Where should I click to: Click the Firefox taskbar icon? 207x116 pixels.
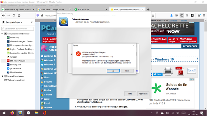(x=12, y=113)
